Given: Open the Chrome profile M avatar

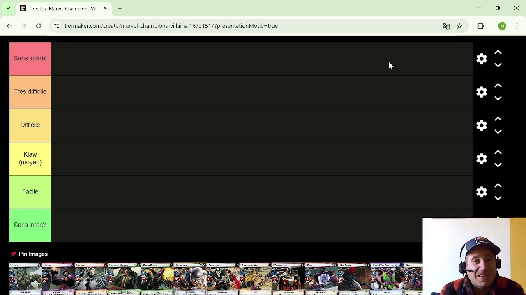Looking at the screenshot, I should pyautogui.click(x=502, y=26).
